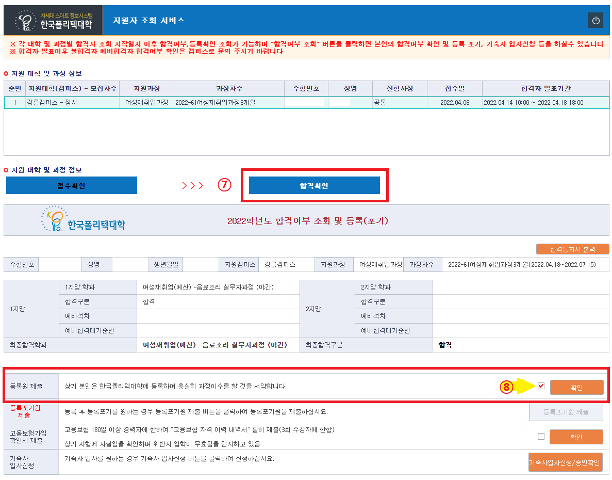The image size is (612, 480).
Task: Click the 생년월일 input field
Action: (201, 264)
